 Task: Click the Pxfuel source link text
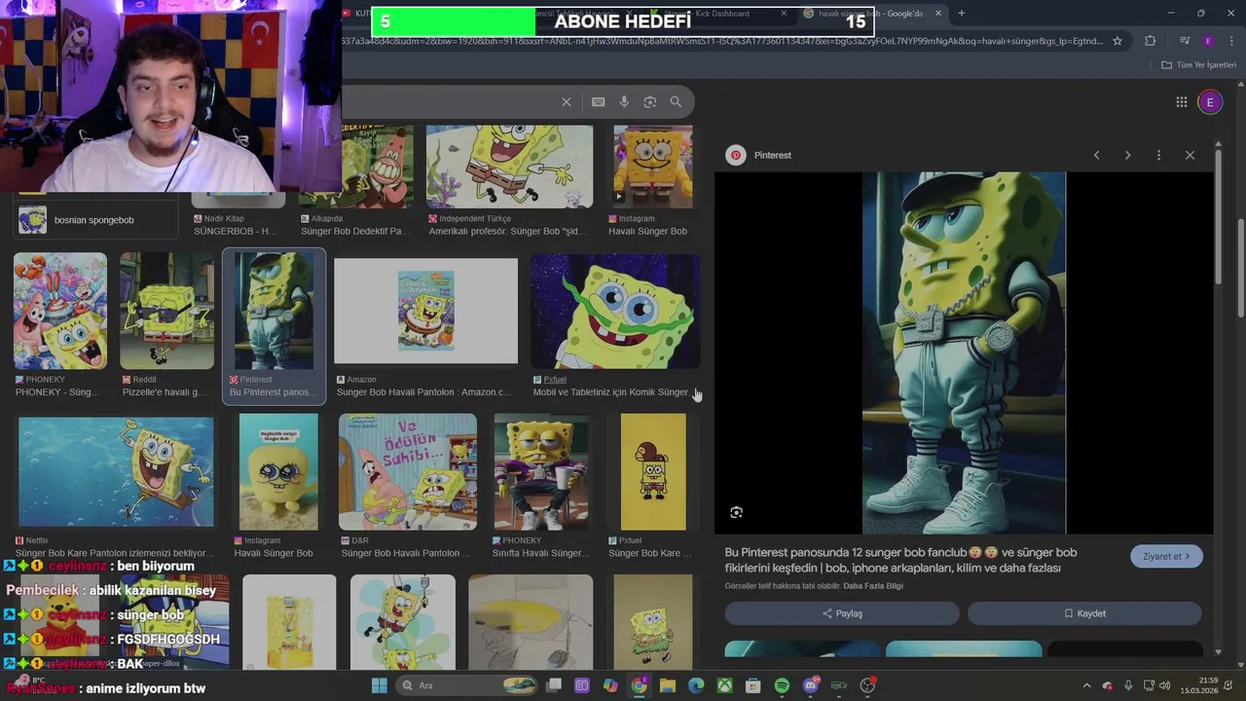pyautogui.click(x=555, y=379)
